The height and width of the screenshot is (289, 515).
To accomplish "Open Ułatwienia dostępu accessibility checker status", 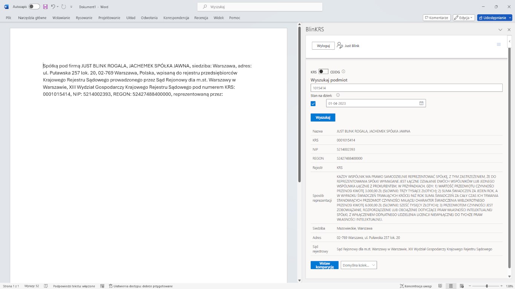I will pyautogui.click(x=141, y=286).
